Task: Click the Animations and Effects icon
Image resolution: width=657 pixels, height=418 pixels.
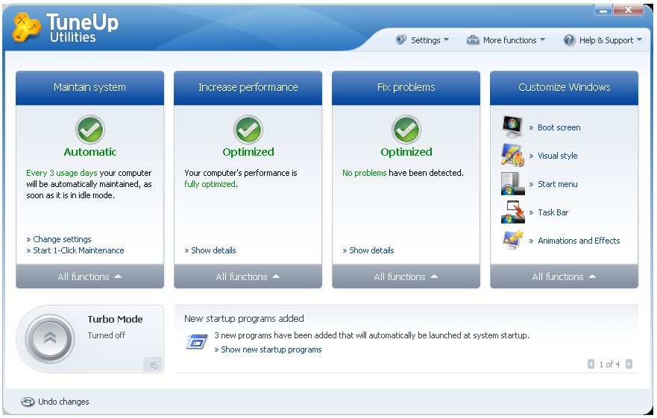Action: pos(513,240)
